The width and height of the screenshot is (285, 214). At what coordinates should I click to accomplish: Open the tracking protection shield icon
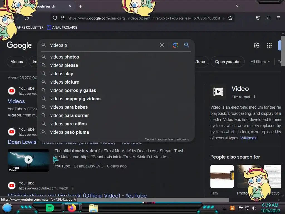point(55,18)
